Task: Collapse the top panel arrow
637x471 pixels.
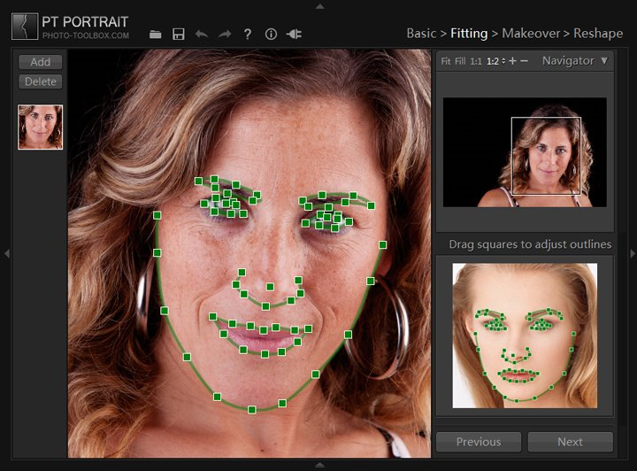Action: 319,5
